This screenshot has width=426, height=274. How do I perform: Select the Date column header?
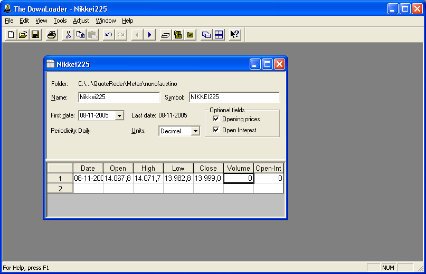click(x=88, y=168)
